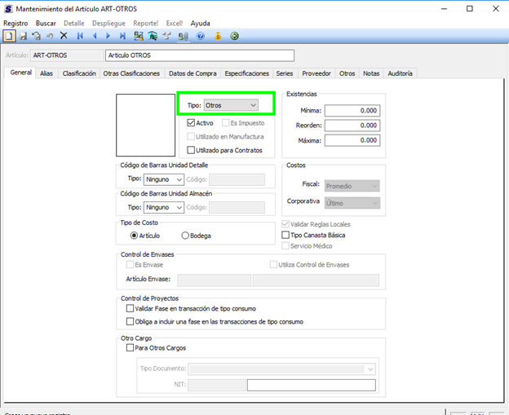The image size is (509, 415).
Task: Open barcode Tipo dropdown for Unidad Almacén
Action: click(x=164, y=207)
